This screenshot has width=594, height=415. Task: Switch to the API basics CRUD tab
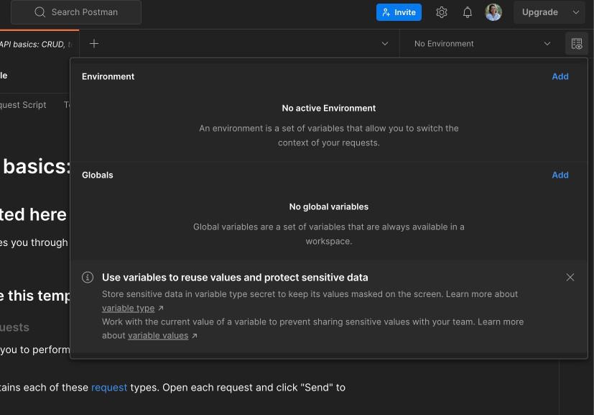[37, 44]
